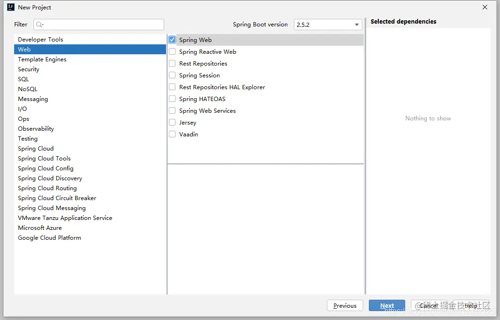Click the Jersey label text
Image resolution: width=500 pixels, height=320 pixels.
tap(188, 122)
